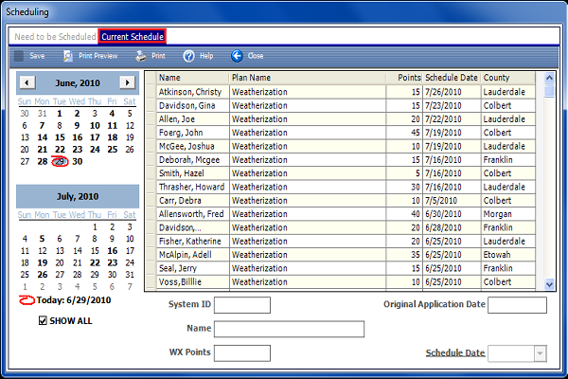Select the Current Schedule tab
The width and height of the screenshot is (568, 379).
[133, 36]
